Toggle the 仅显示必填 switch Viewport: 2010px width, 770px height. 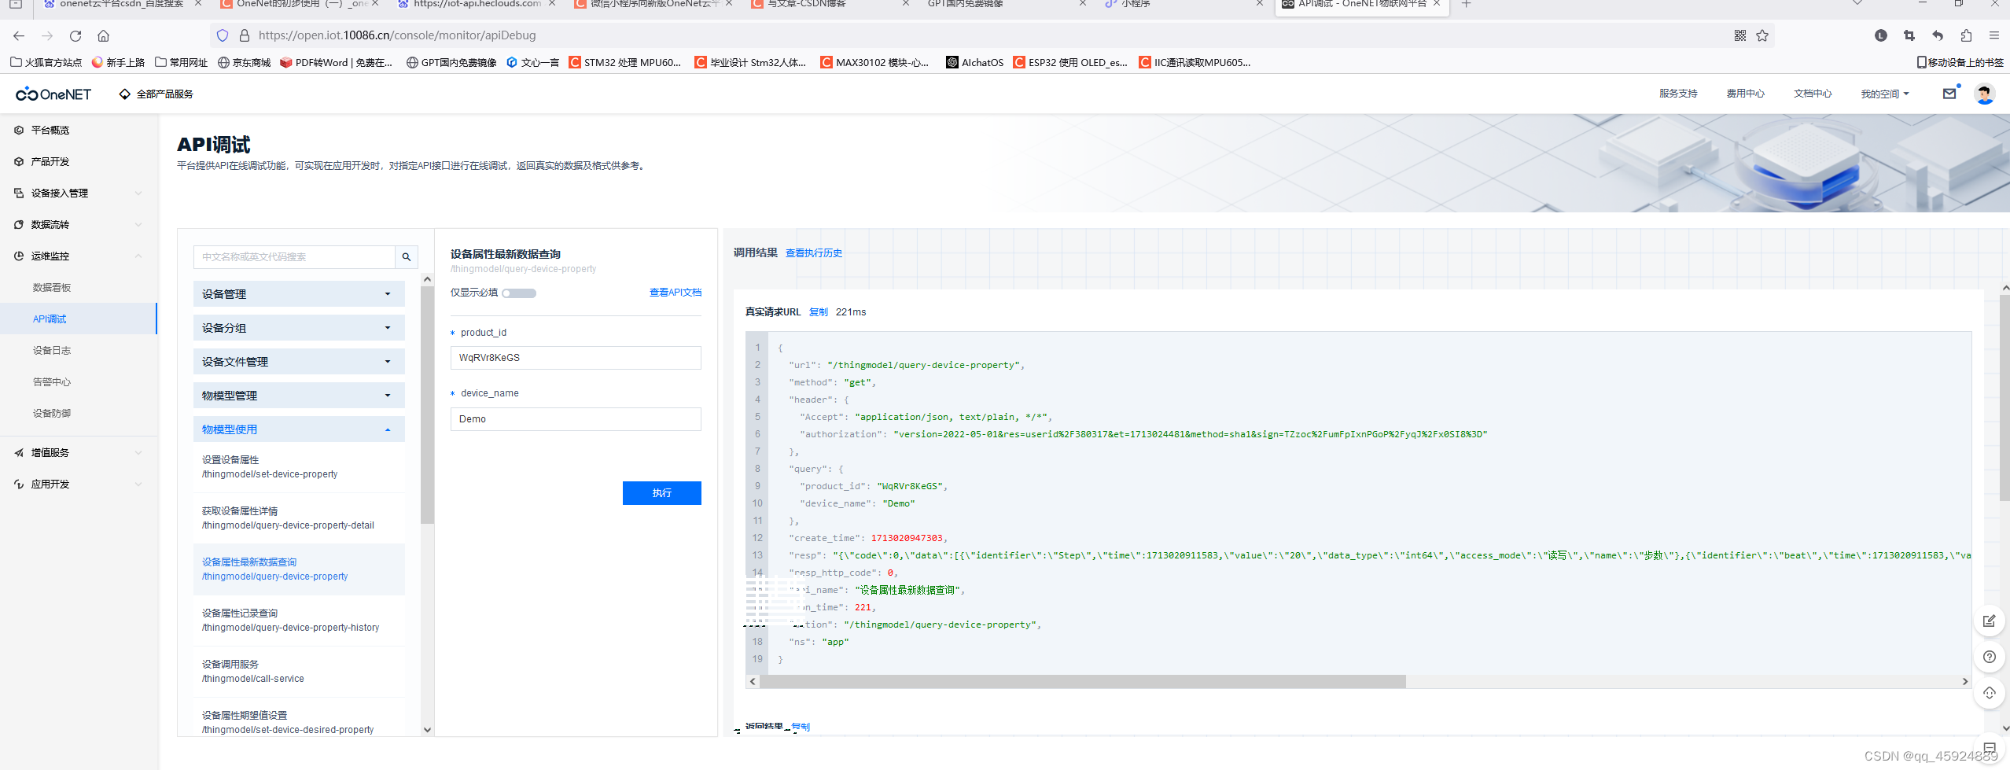pos(519,293)
